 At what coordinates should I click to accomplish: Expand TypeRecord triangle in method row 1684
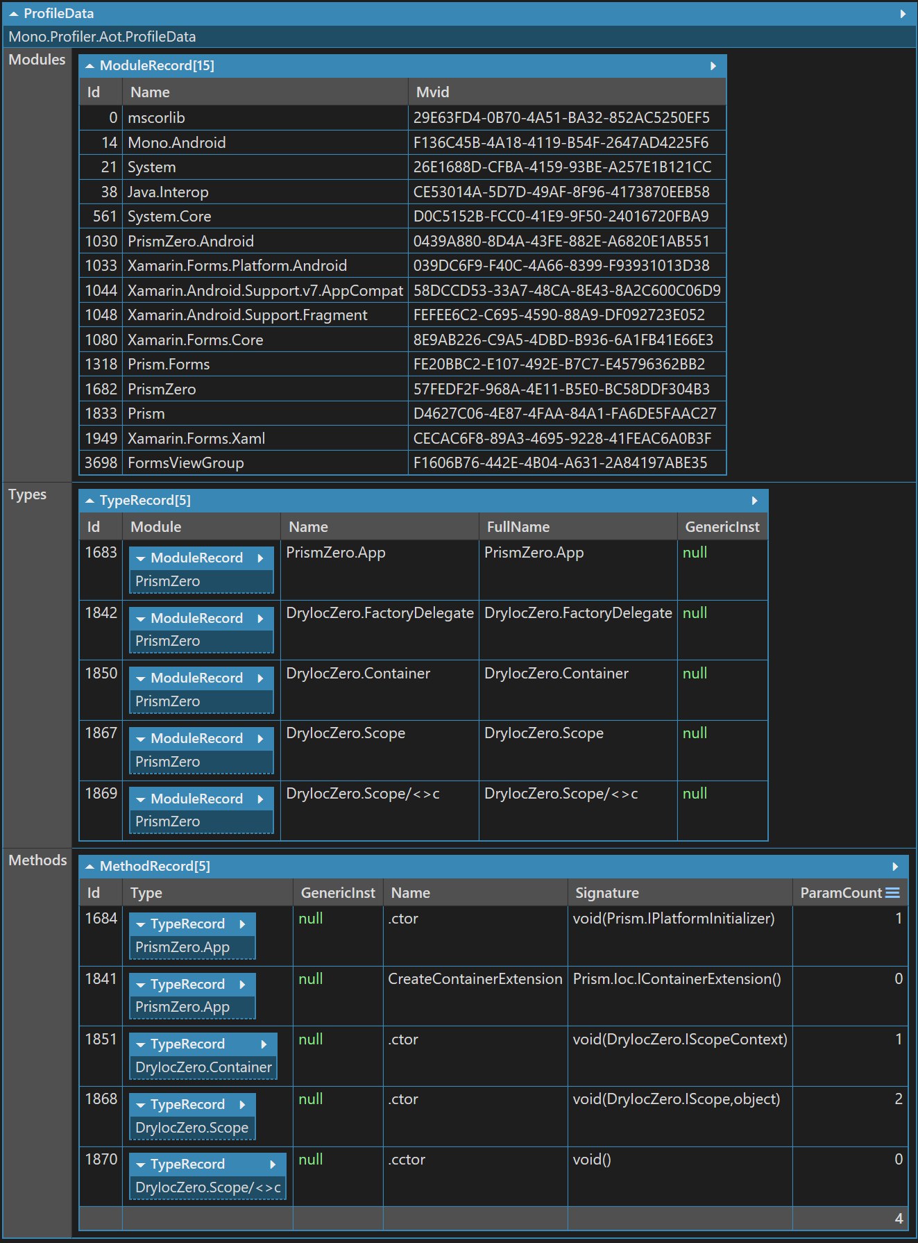point(141,924)
